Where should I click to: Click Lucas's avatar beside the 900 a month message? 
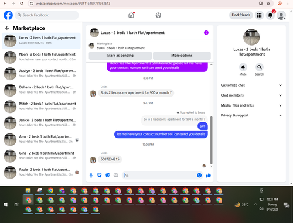[x=93, y=94]
